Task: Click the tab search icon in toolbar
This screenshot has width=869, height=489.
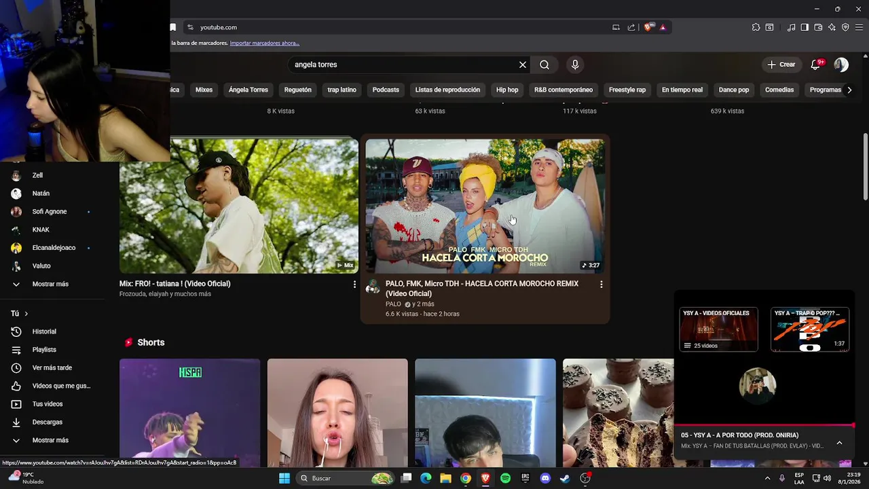Action: coord(769,27)
